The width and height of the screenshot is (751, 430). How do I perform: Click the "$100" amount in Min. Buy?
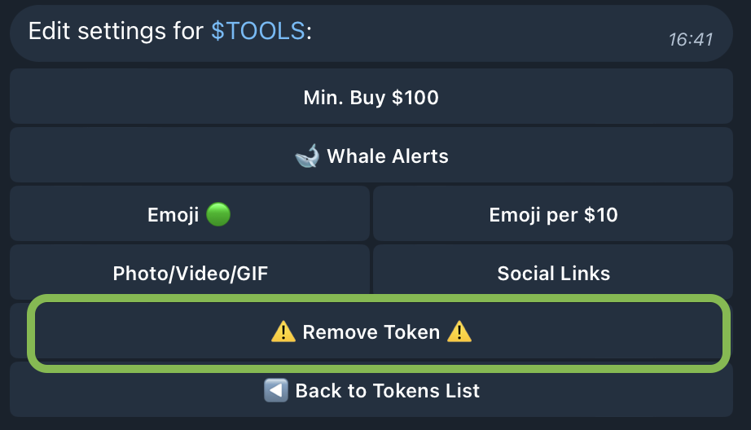pyautogui.click(x=415, y=98)
